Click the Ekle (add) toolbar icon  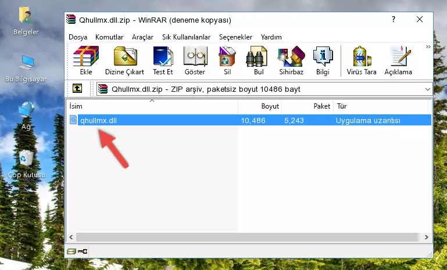point(86,60)
